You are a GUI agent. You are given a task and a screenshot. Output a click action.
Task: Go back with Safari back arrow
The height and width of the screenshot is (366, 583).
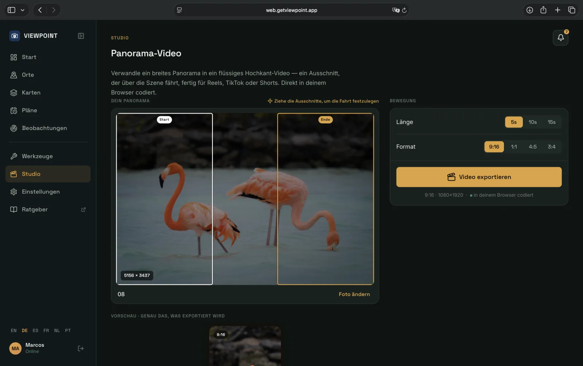tap(40, 10)
